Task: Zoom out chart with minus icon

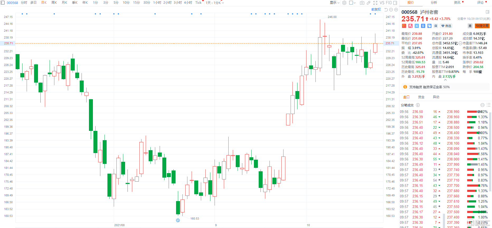Action: (391, 9)
